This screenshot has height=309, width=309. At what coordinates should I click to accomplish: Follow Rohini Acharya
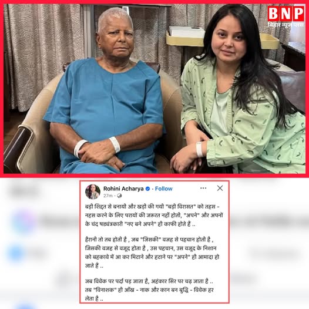tap(163, 189)
